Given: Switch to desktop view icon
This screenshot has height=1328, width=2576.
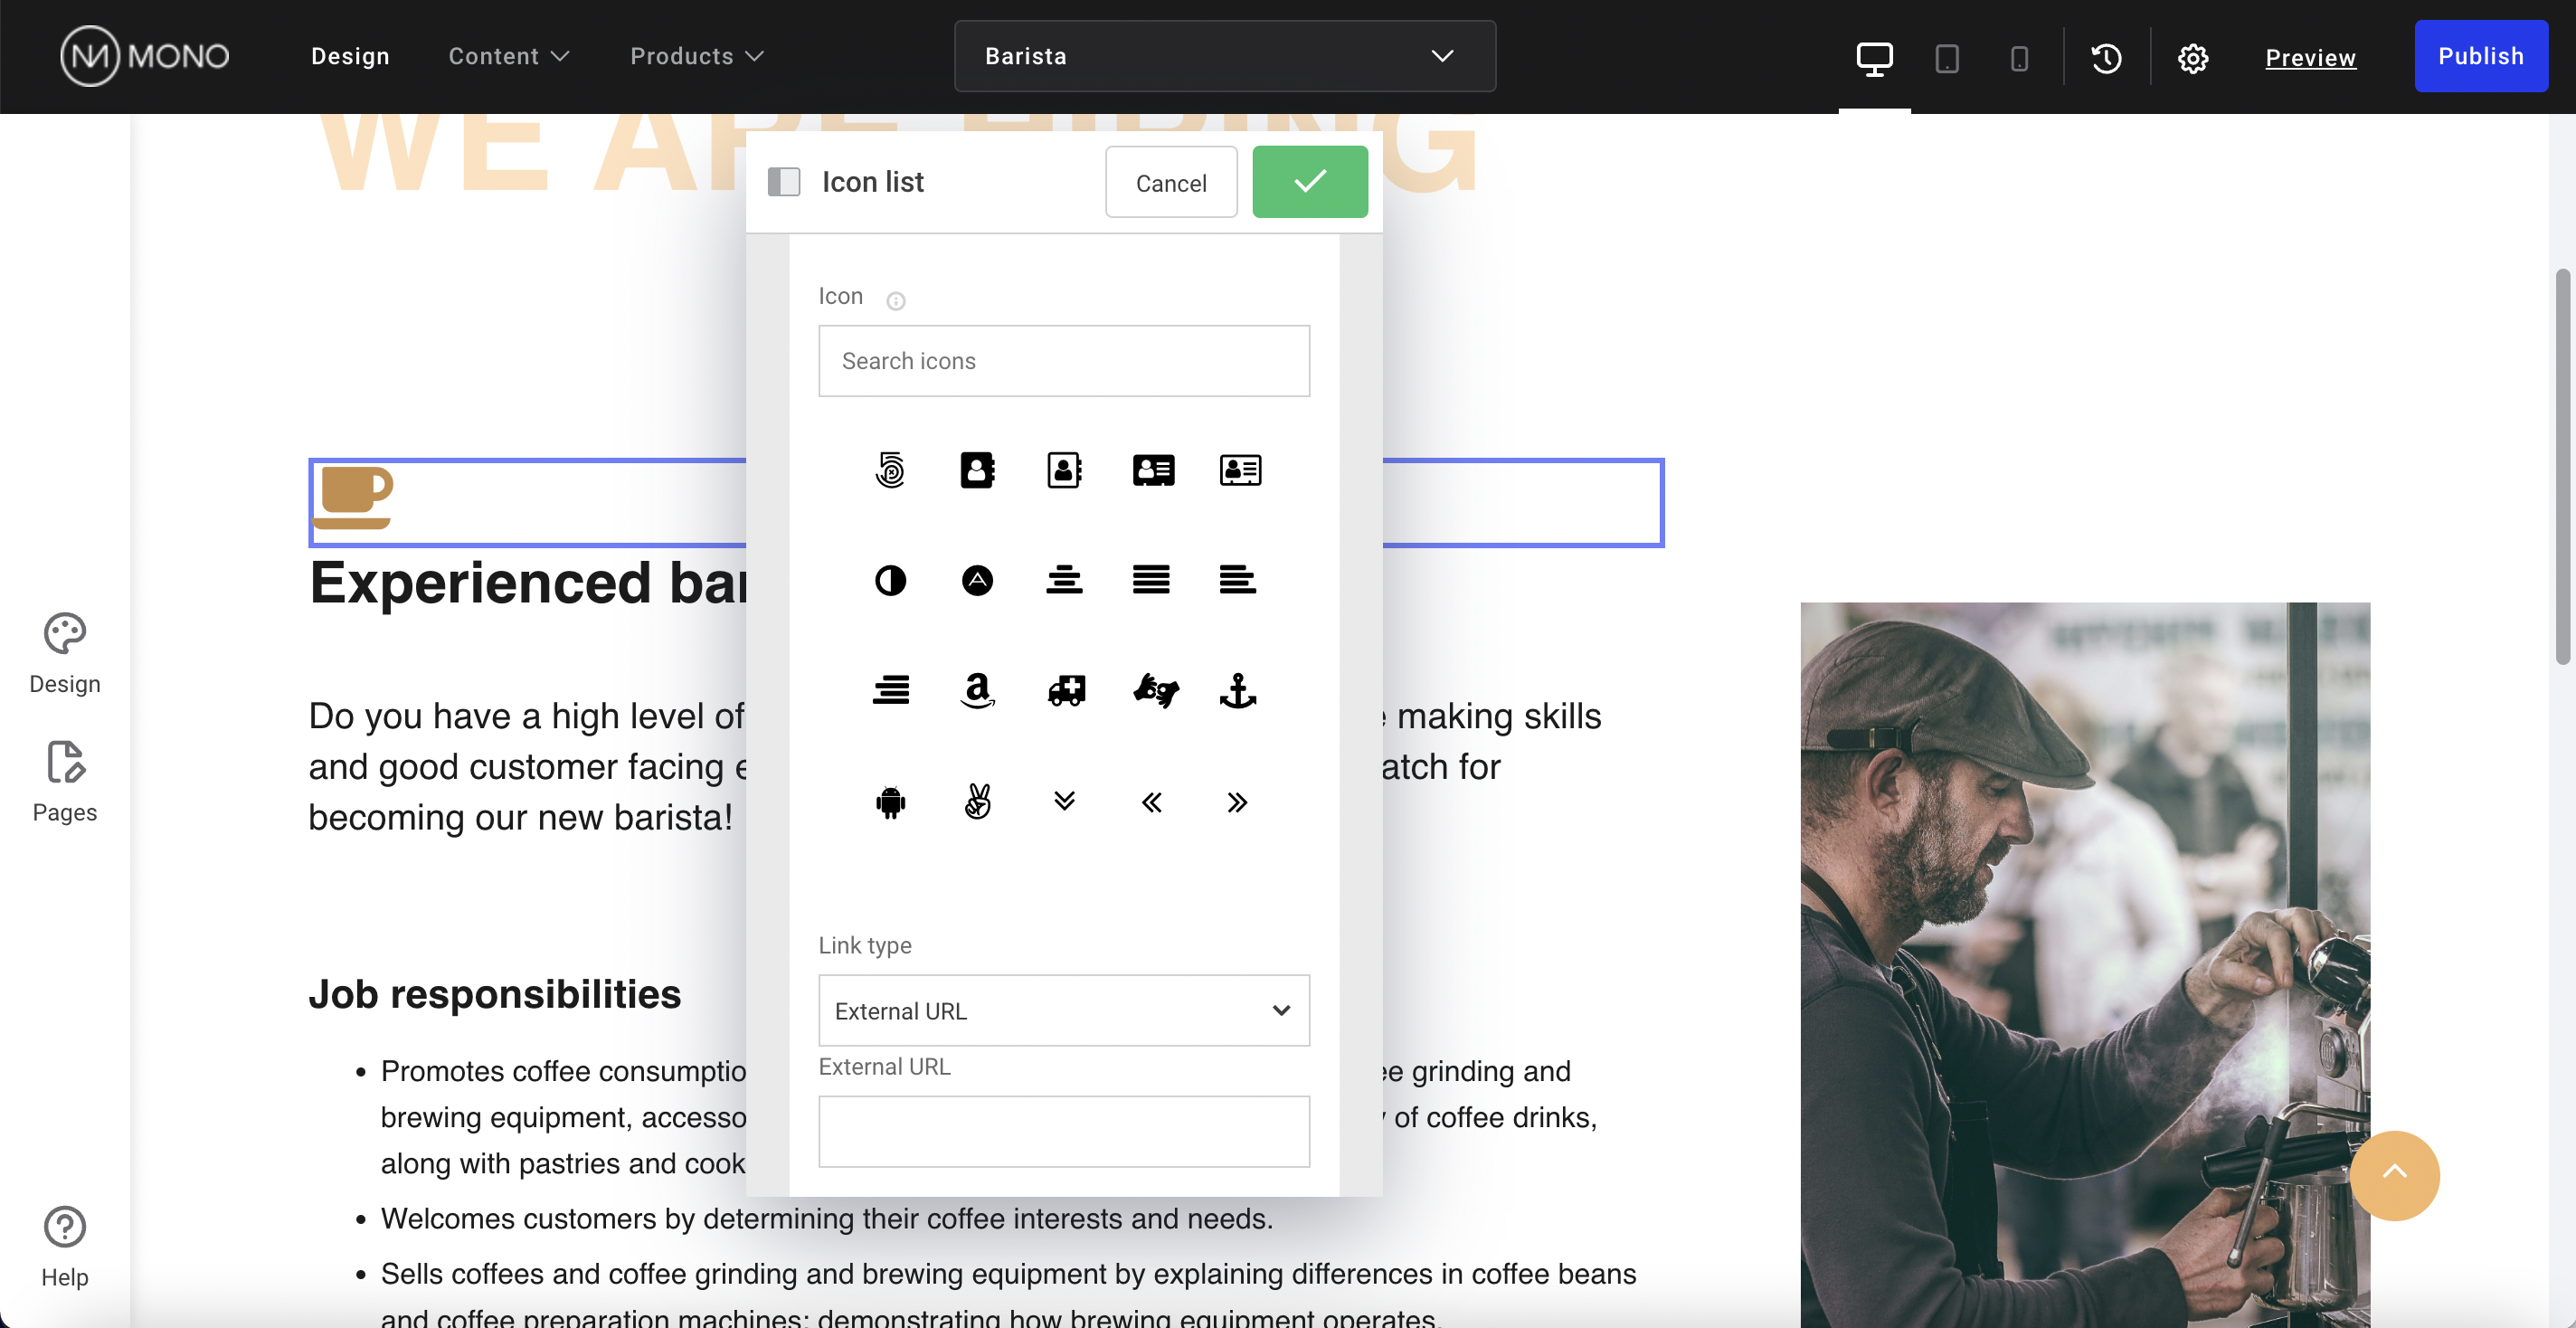Looking at the screenshot, I should click(x=1874, y=57).
